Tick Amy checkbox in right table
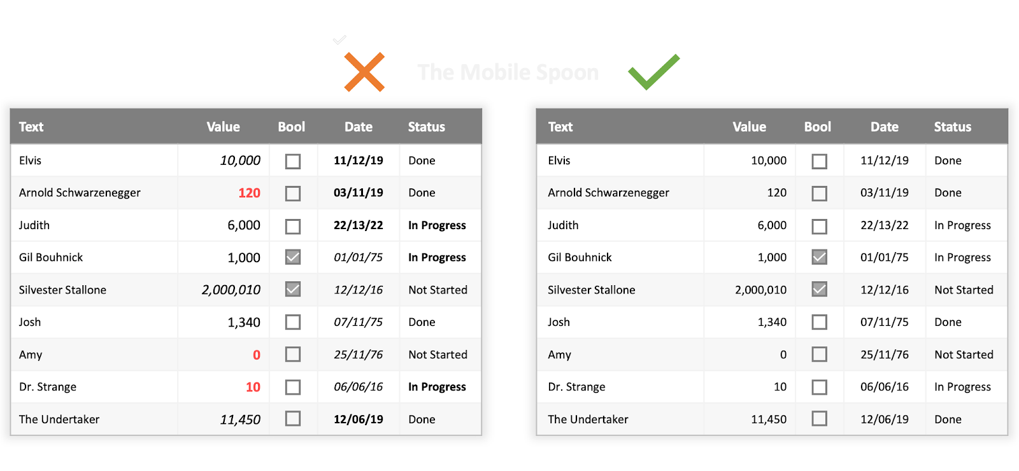This screenshot has width=1019, height=471. point(820,355)
